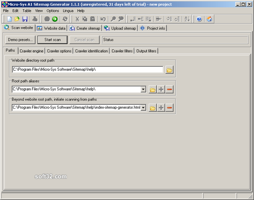
Task: Click the Cancel scan button
Action: pos(85,40)
